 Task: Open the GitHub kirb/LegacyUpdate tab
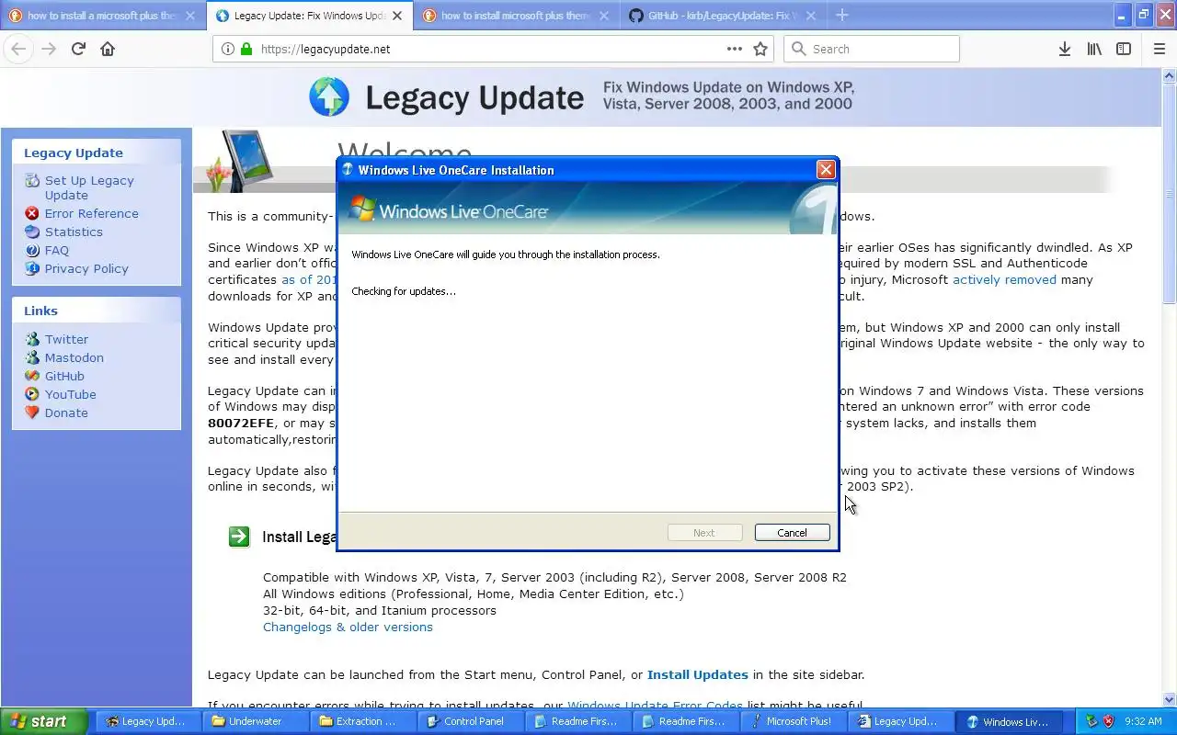pos(723,16)
